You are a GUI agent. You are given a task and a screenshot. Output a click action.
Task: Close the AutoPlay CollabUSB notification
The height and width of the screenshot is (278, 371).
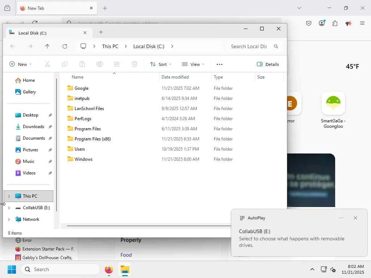pyautogui.click(x=355, y=218)
